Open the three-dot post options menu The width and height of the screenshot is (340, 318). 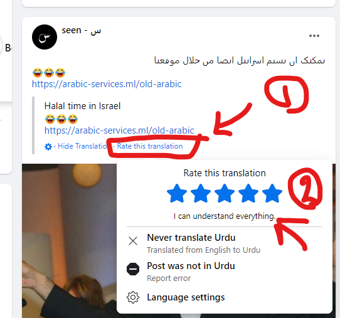(314, 36)
